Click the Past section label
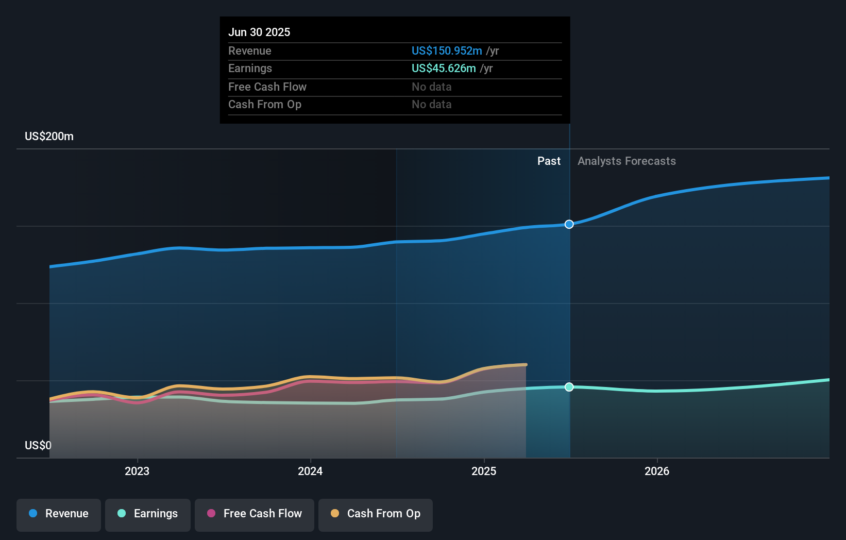This screenshot has height=540, width=846. [x=549, y=161]
